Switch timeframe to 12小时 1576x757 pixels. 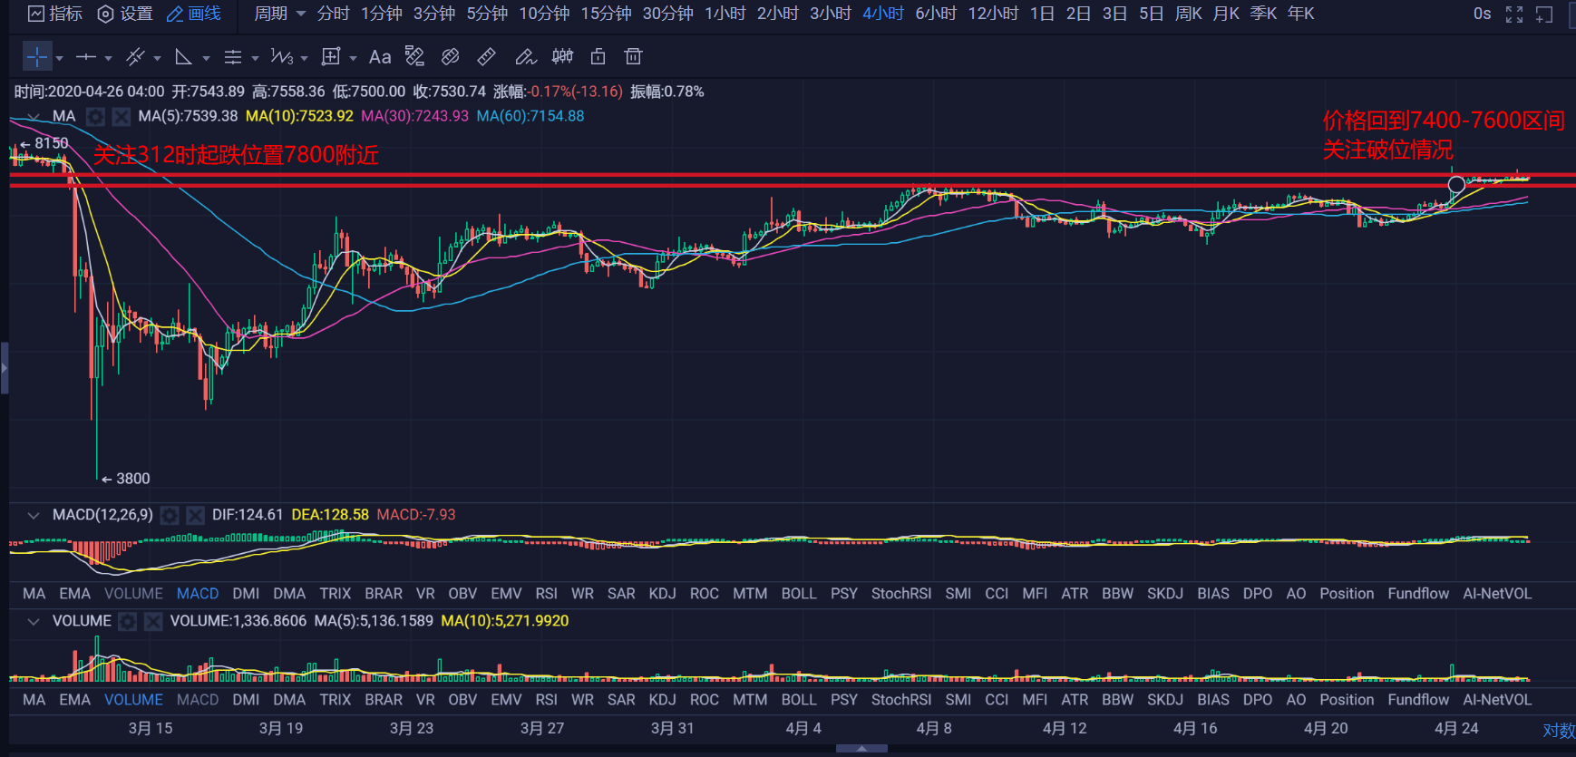[x=993, y=14]
